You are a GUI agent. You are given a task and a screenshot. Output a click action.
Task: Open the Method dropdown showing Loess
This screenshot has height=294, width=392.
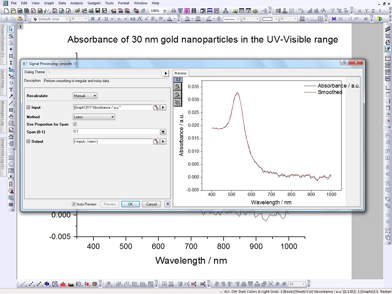[94, 117]
